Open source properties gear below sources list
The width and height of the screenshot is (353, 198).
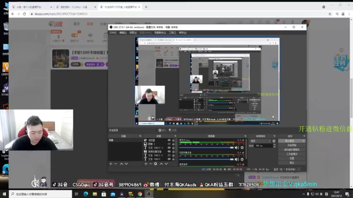point(156,164)
